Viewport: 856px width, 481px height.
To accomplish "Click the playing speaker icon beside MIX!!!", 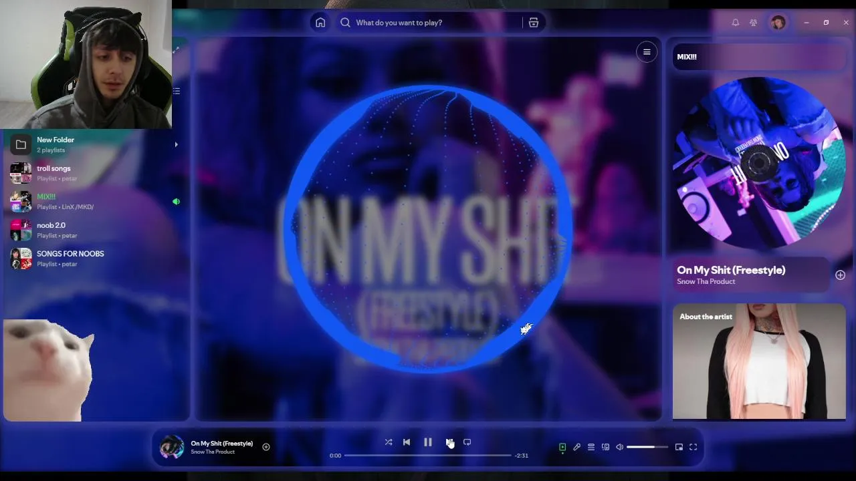I will click(x=176, y=201).
